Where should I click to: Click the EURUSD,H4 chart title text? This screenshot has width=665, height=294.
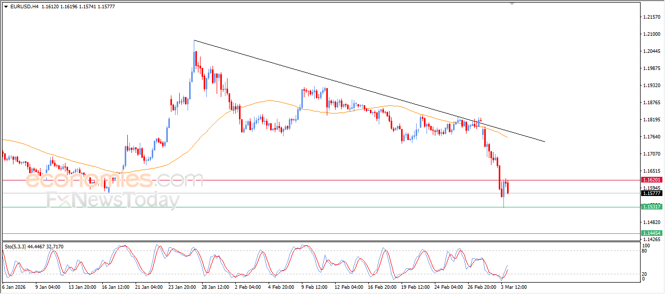[24, 6]
